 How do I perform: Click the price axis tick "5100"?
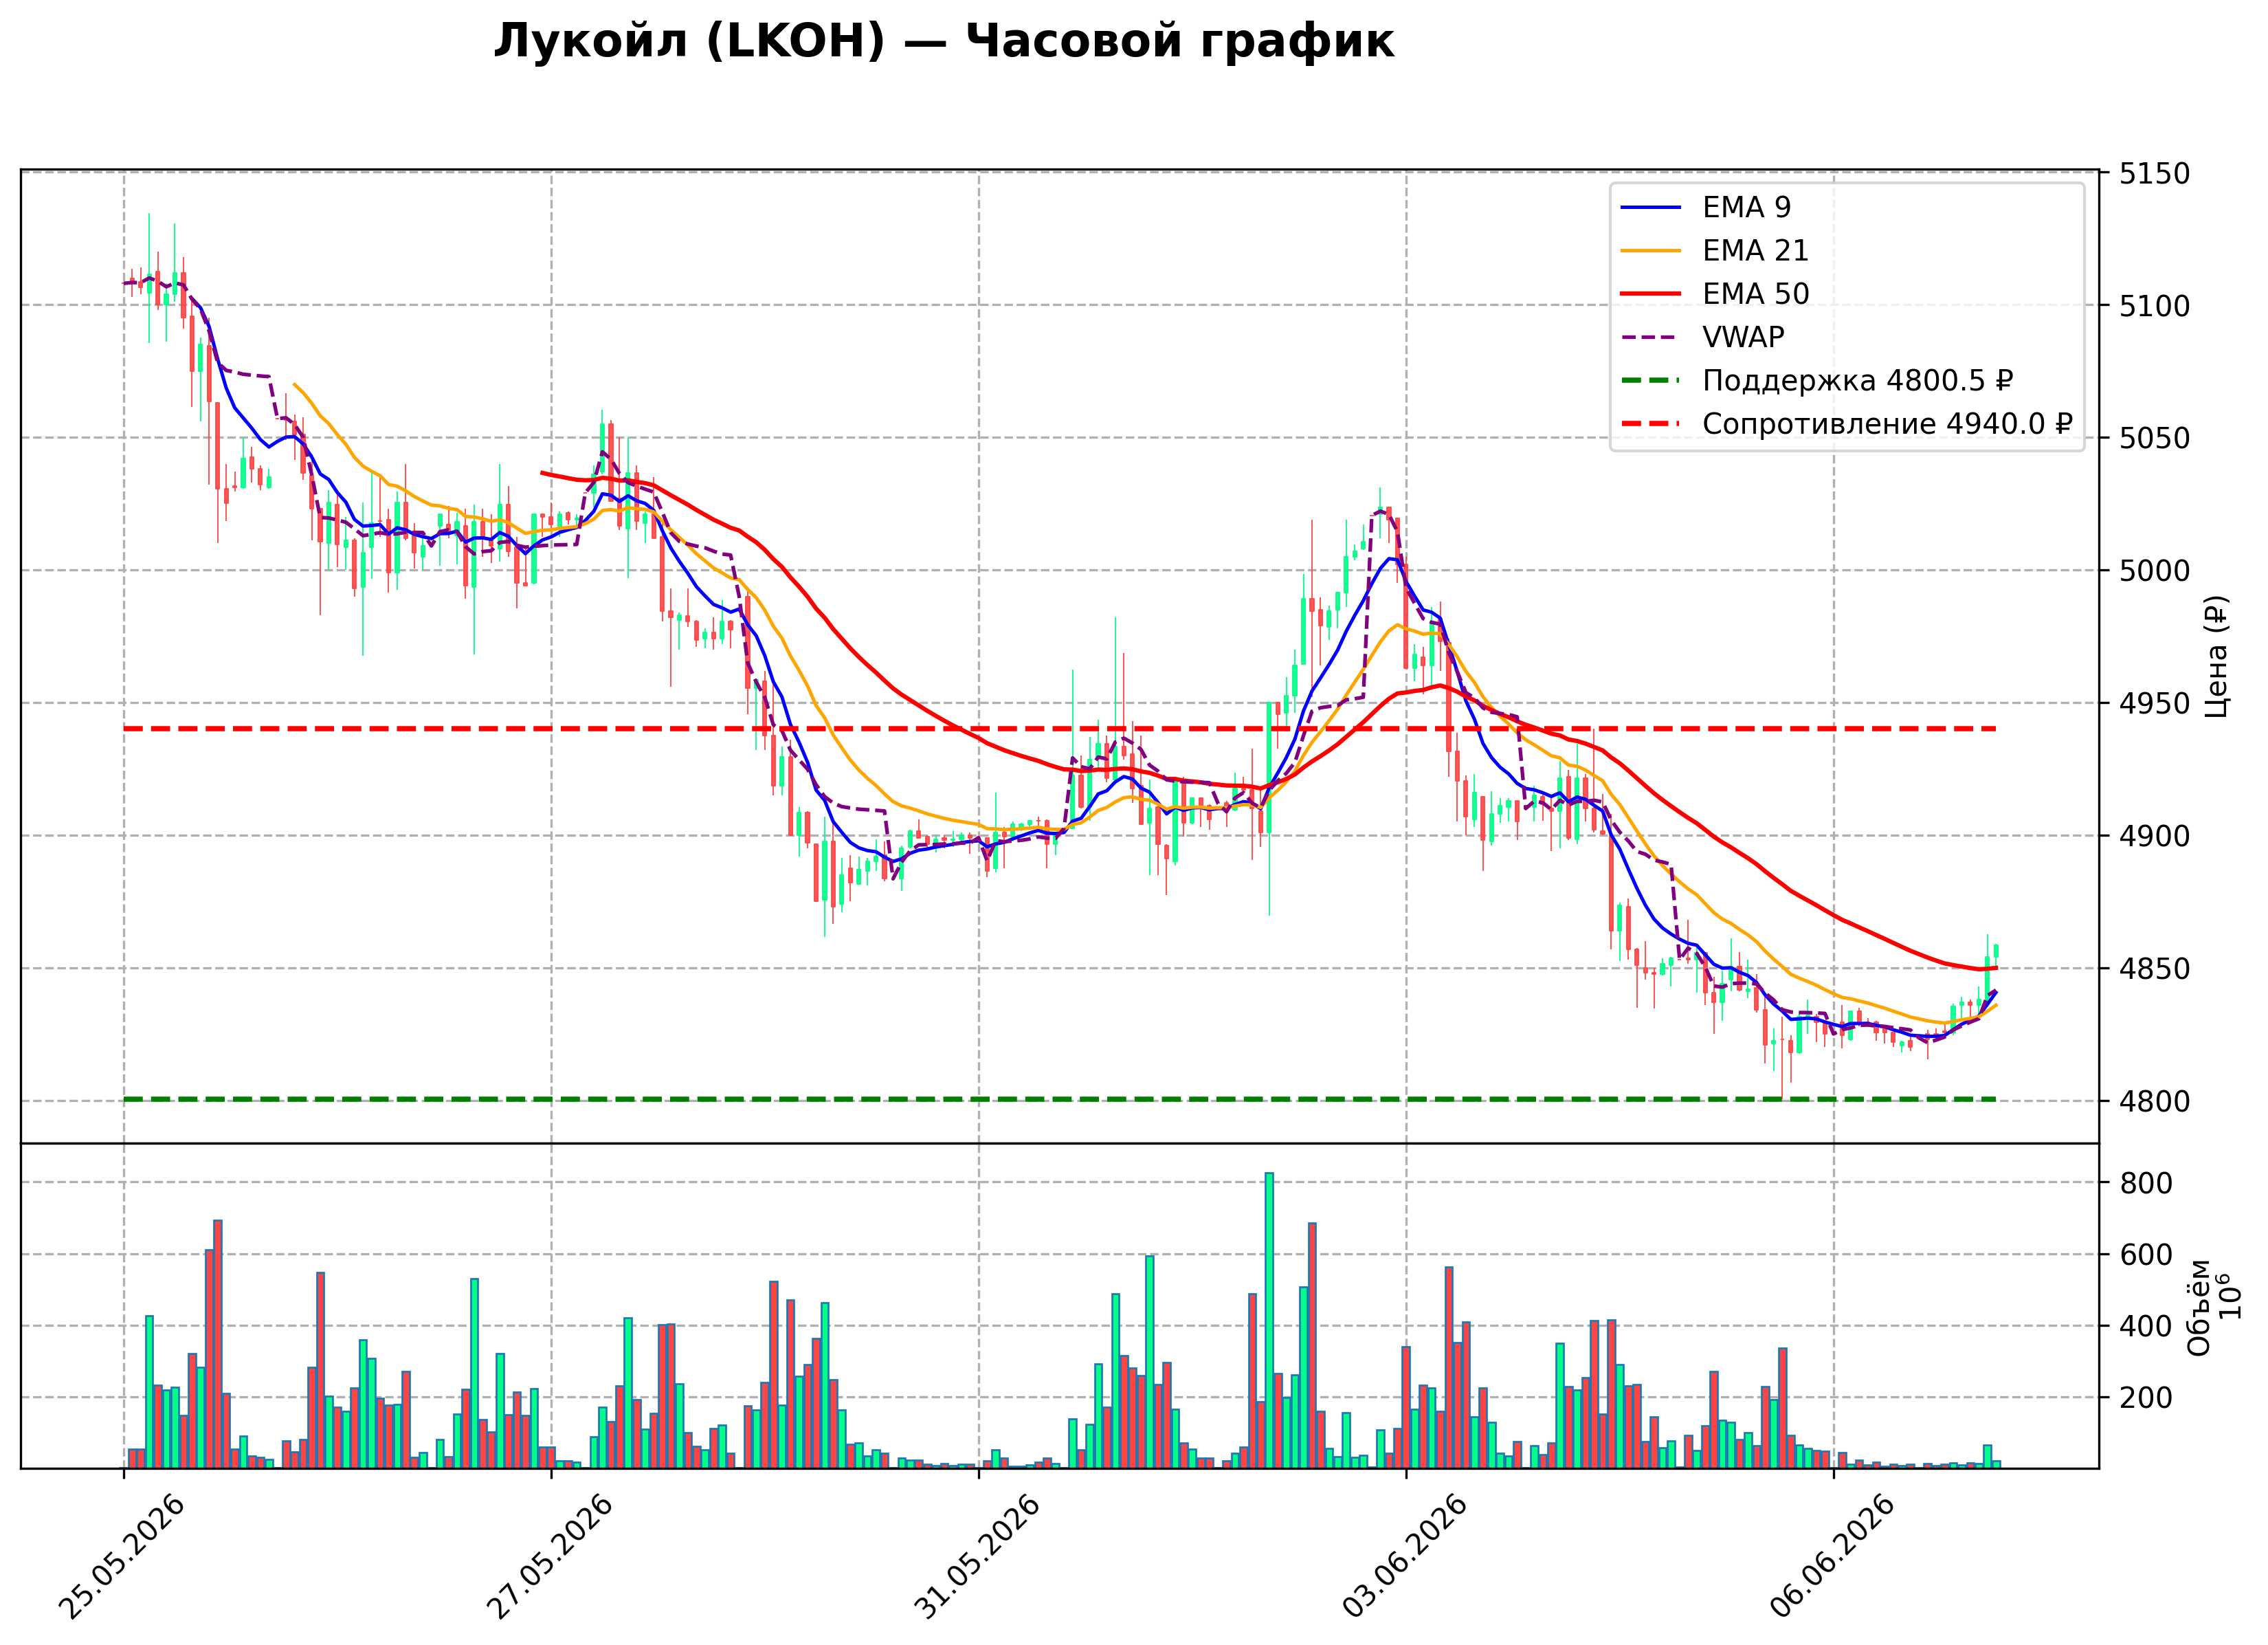click(2155, 306)
